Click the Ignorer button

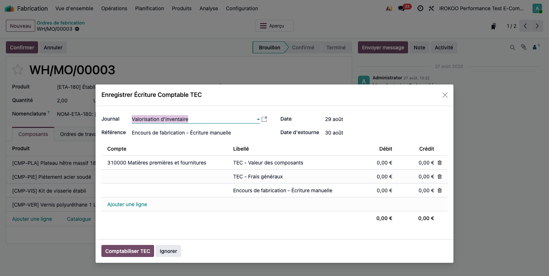point(168,251)
